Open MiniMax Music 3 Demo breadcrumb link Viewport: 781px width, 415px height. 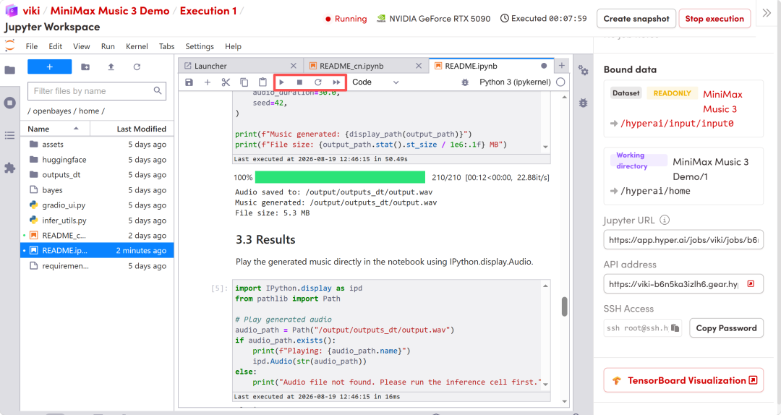110,11
